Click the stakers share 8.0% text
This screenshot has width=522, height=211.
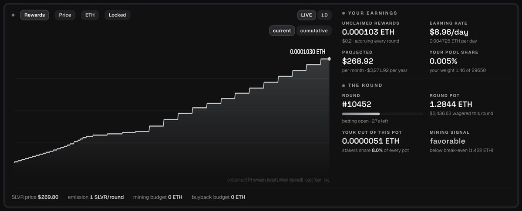[x=376, y=151]
